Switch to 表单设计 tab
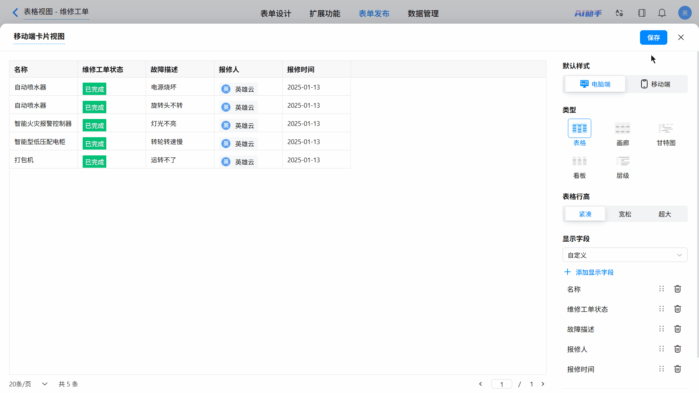This screenshot has width=699, height=393. [x=276, y=13]
